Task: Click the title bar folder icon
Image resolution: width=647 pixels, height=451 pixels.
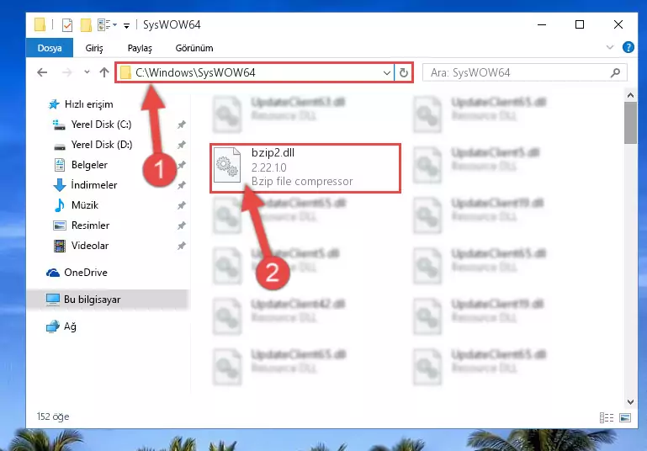Action: [x=40, y=24]
